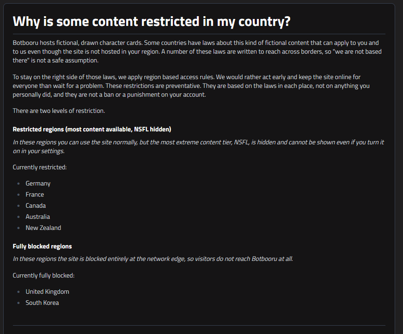The height and width of the screenshot is (334, 403).
Task: Click the "Restricted regions" subheading
Action: (92, 129)
